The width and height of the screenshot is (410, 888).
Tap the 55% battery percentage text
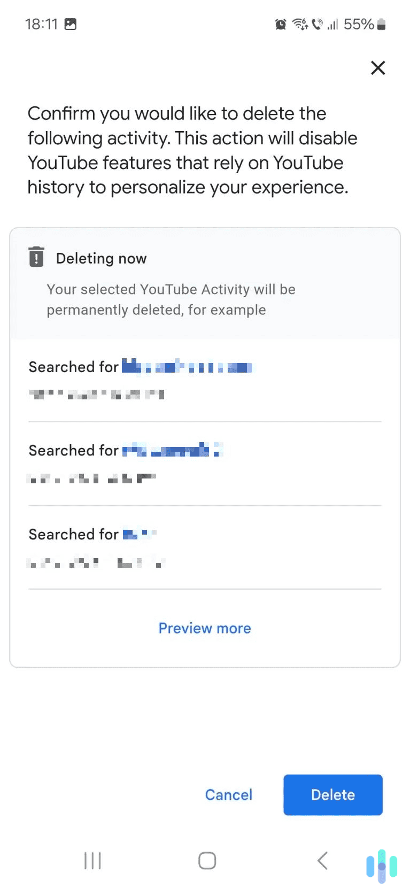click(x=359, y=24)
